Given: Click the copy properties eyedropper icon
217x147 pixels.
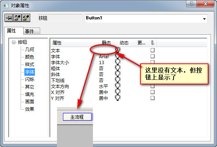Looking at the screenshot, I should 18,18.
